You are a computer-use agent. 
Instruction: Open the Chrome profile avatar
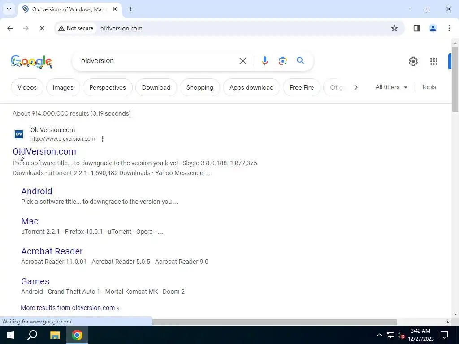433,28
